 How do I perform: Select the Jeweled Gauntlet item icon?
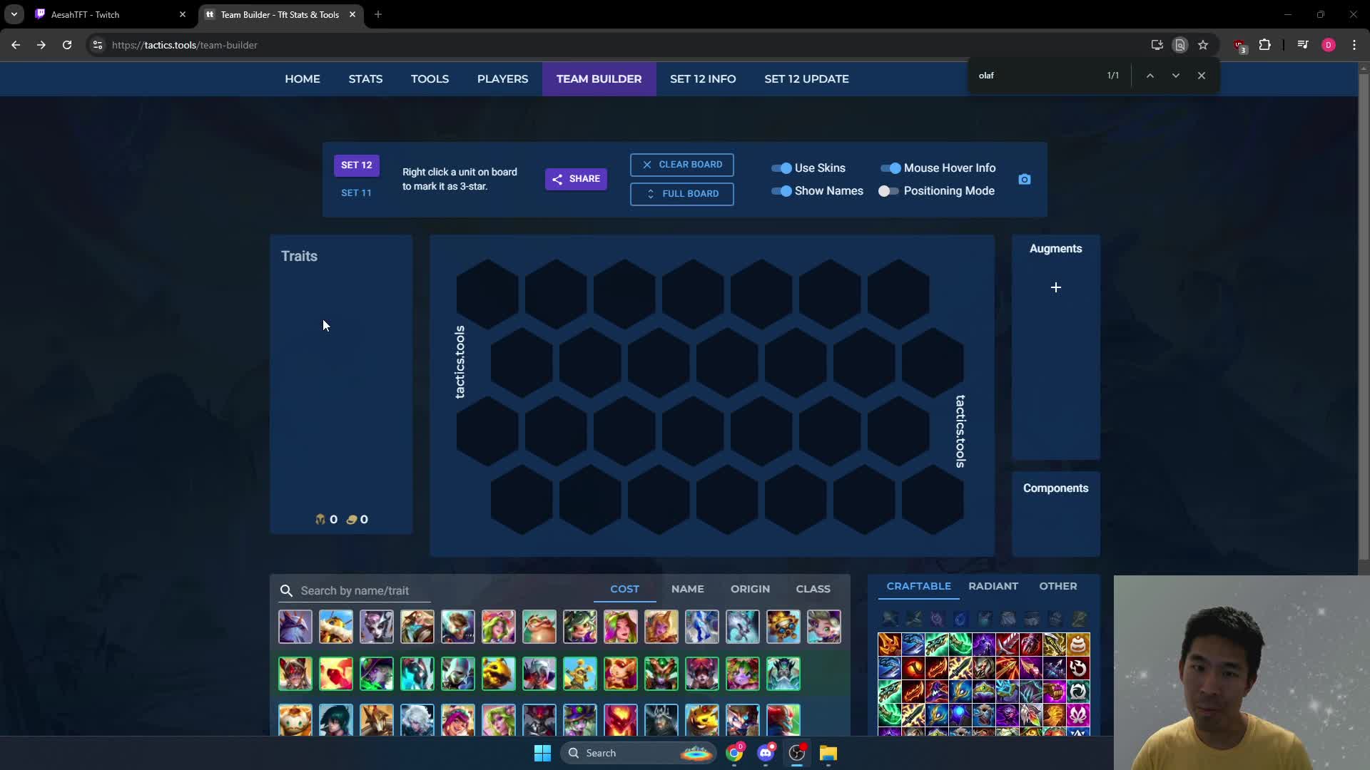click(1055, 691)
